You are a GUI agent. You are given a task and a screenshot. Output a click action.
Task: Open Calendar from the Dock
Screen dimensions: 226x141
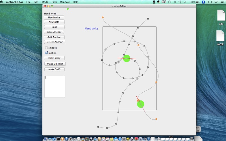(108, 139)
